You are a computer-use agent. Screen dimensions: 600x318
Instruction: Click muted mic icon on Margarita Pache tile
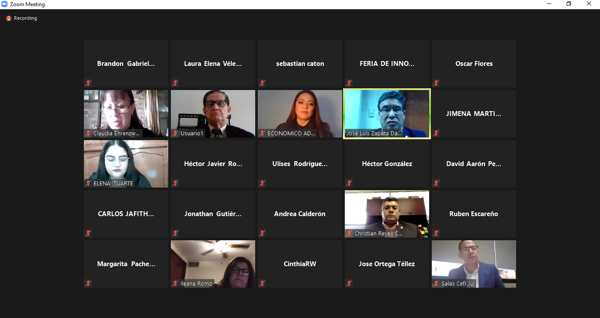88,283
